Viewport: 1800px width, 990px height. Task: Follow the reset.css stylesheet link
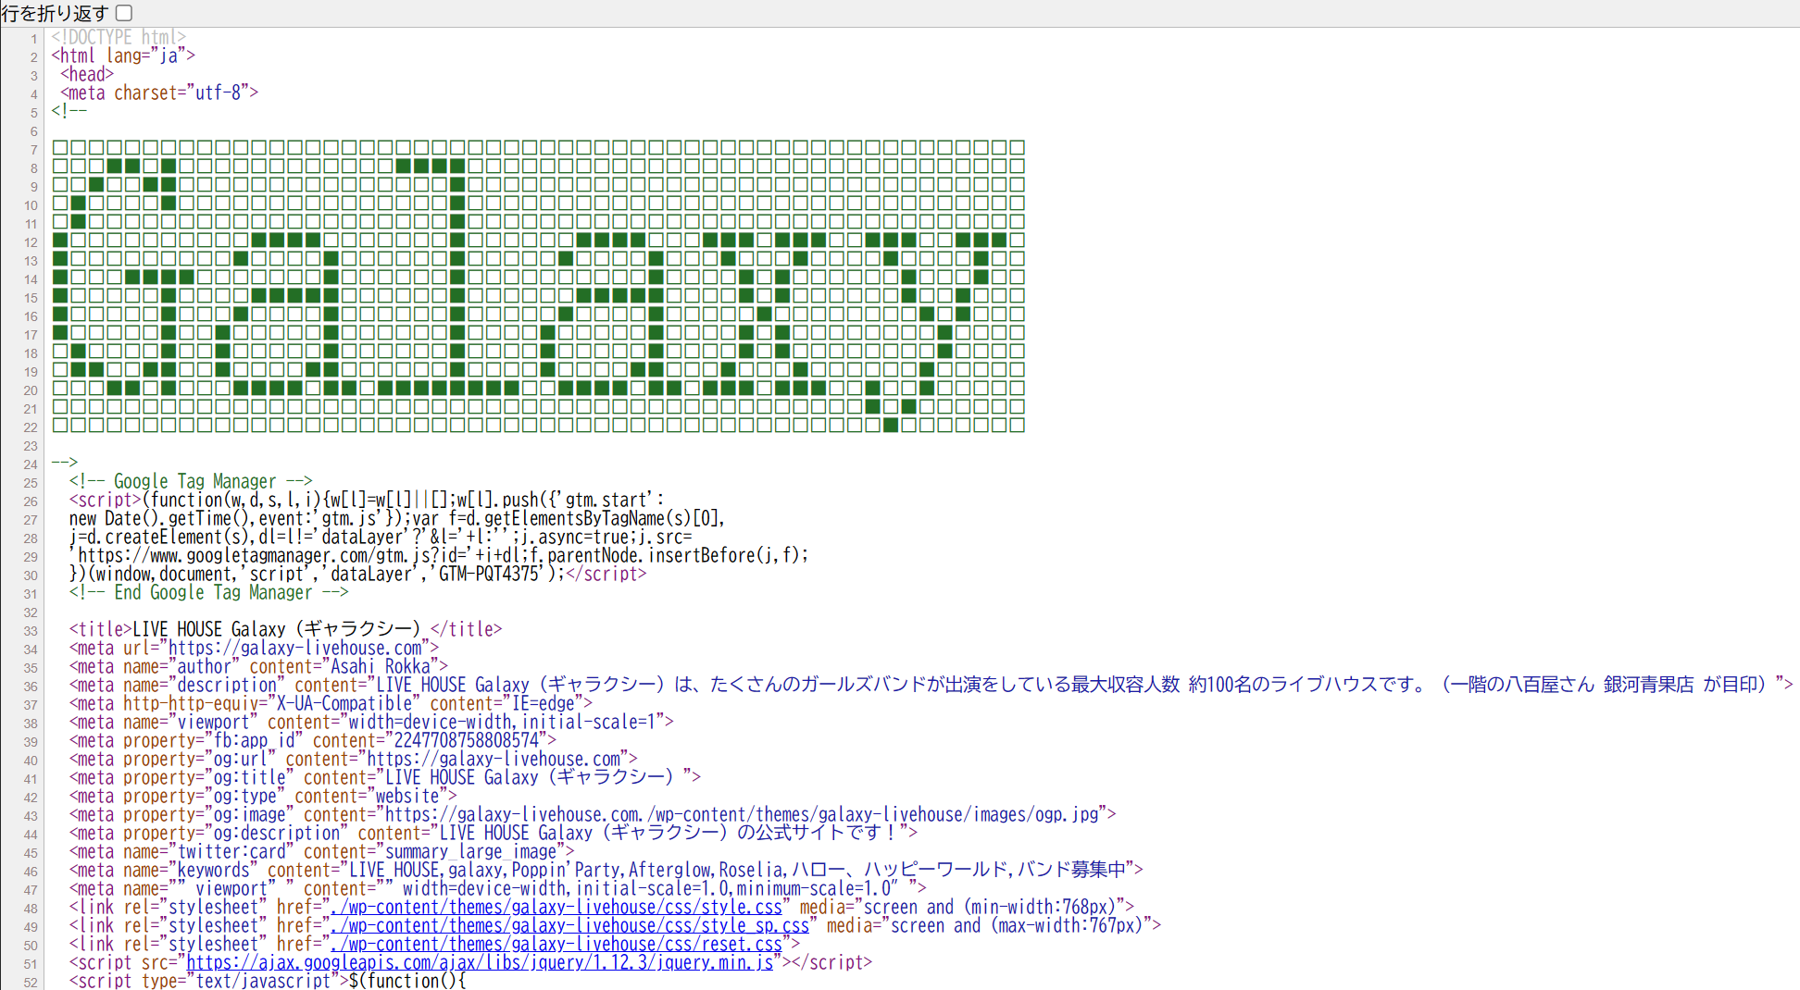click(556, 945)
